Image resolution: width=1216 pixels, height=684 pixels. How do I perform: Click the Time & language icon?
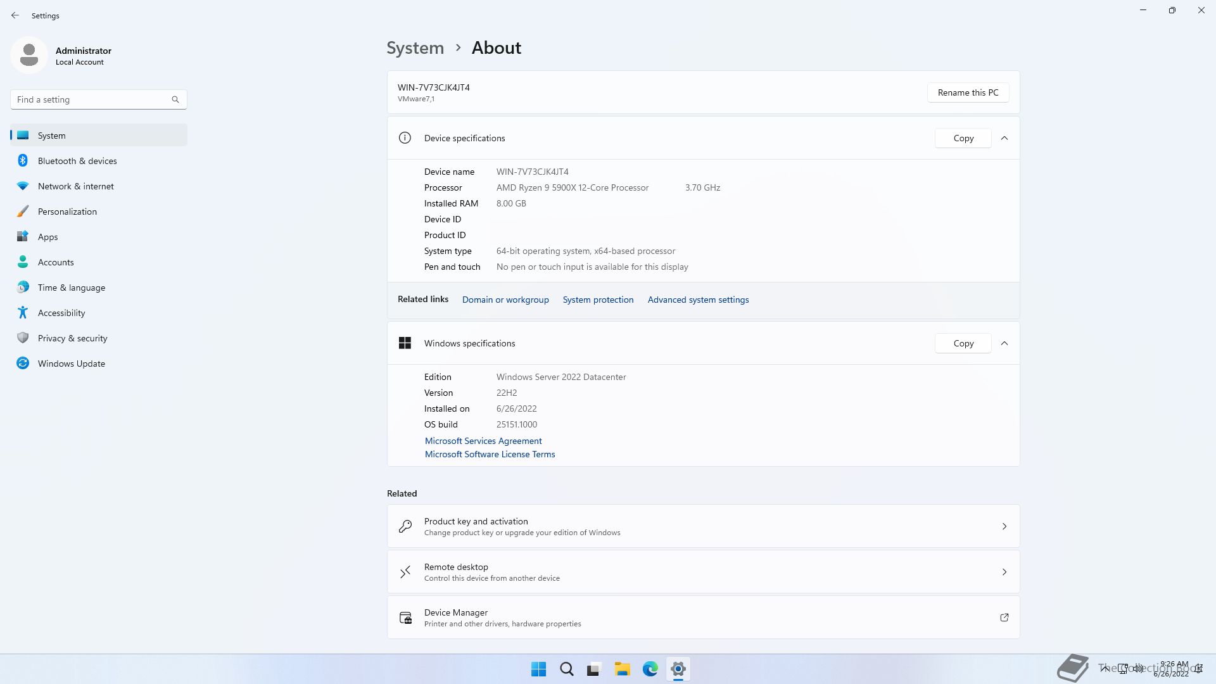pyautogui.click(x=23, y=288)
